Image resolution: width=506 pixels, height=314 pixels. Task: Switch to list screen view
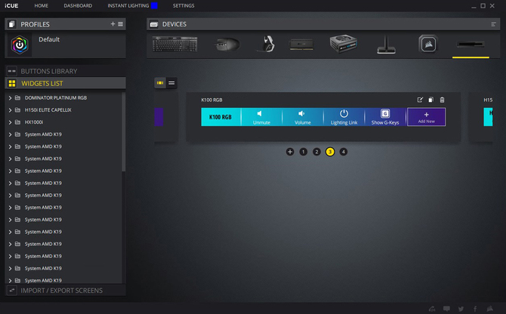(x=171, y=83)
